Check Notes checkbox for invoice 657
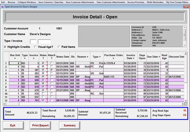 pos(43,97)
